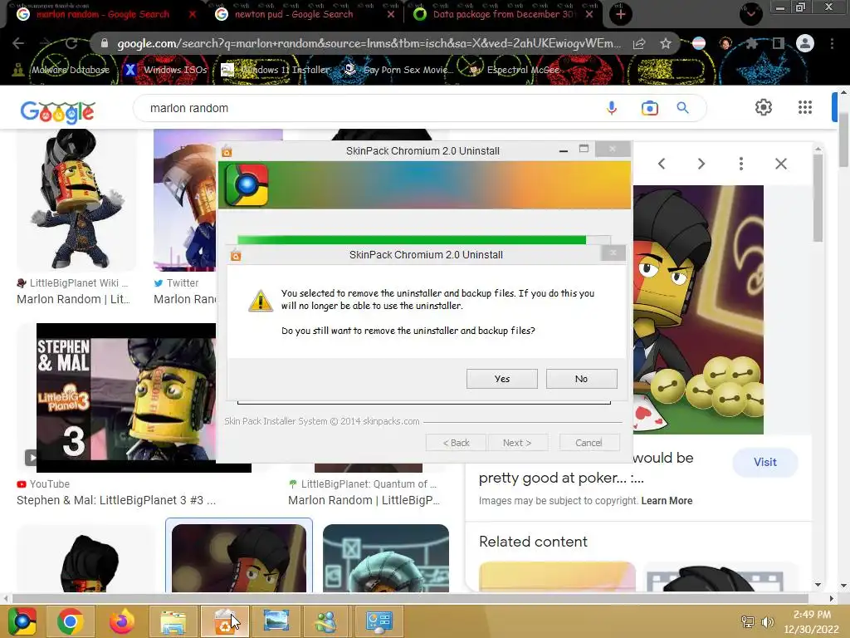
Task: Click the blue Google search magnifier icon
Action: tap(682, 108)
